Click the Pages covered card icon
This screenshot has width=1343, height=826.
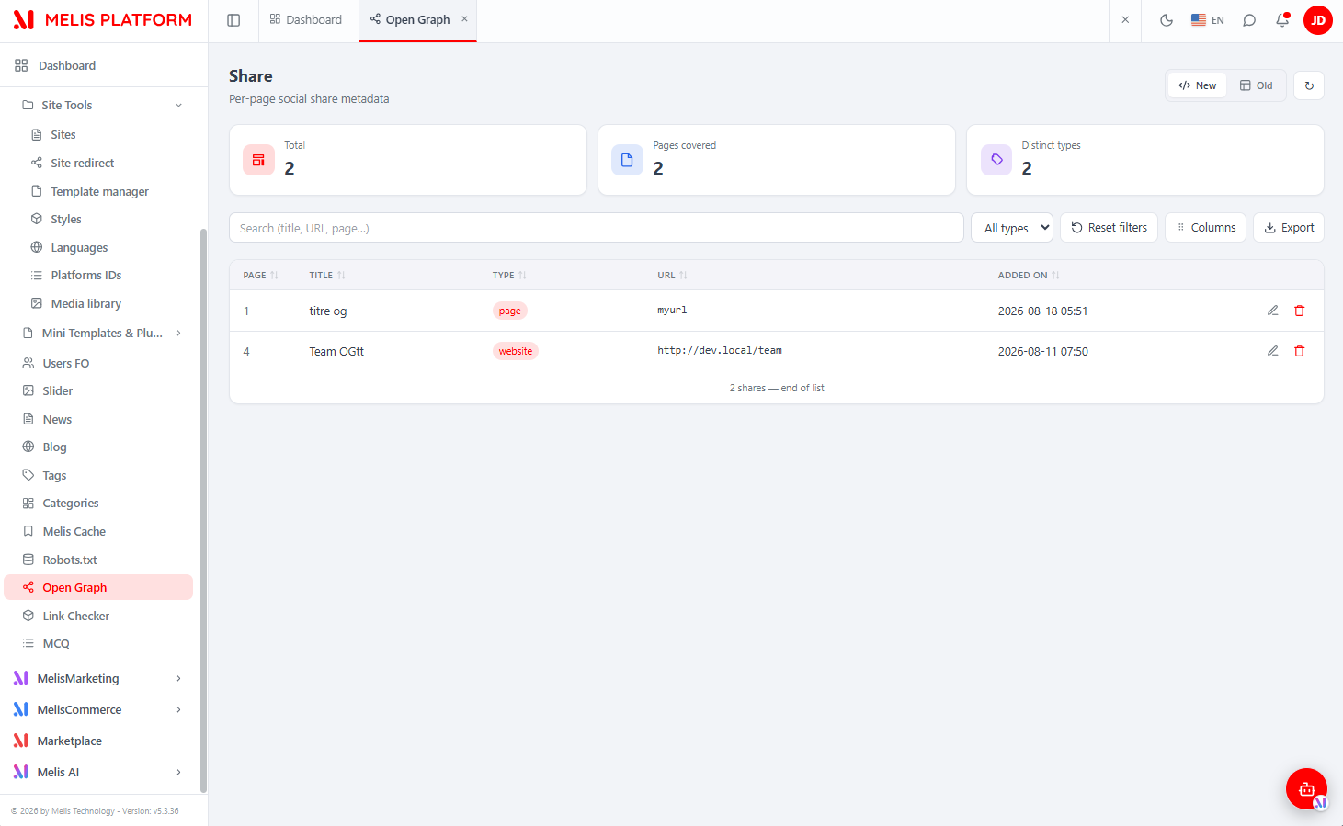coord(627,160)
